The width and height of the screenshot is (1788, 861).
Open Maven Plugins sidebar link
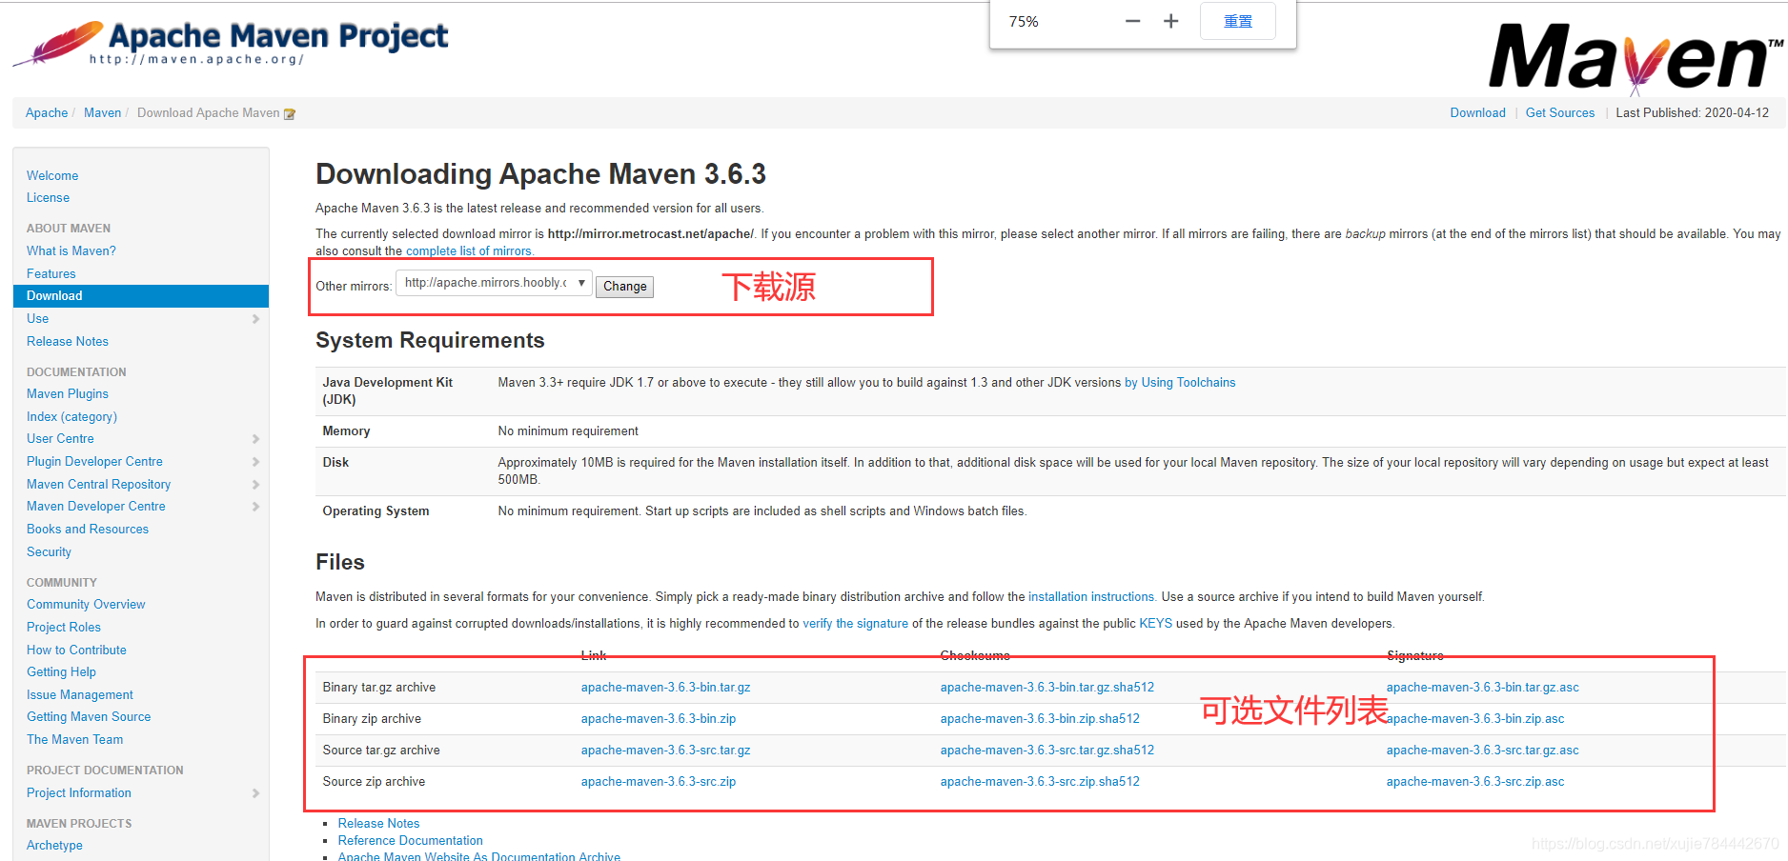[68, 394]
